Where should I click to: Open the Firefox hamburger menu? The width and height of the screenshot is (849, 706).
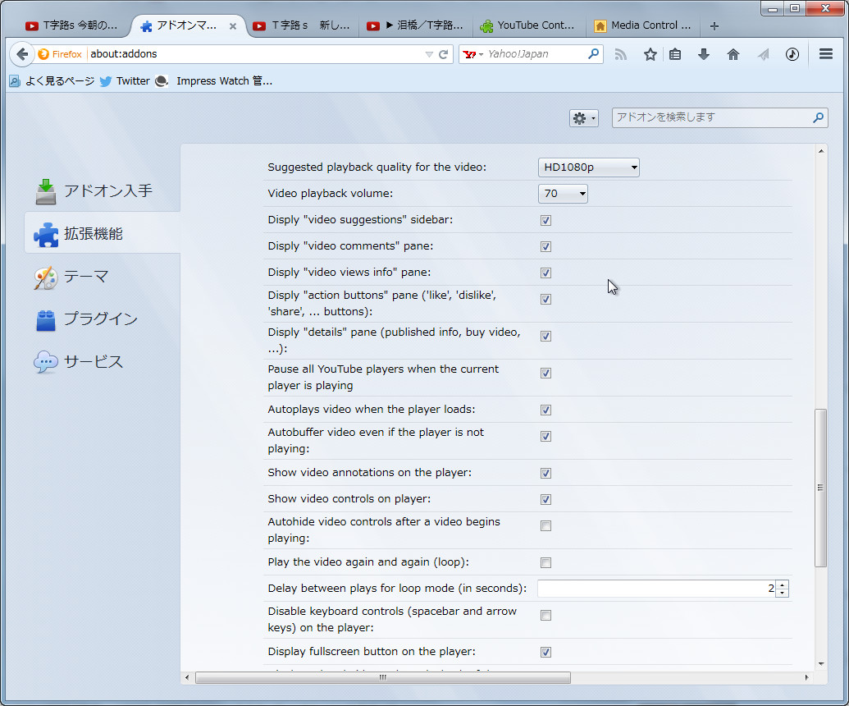(826, 54)
